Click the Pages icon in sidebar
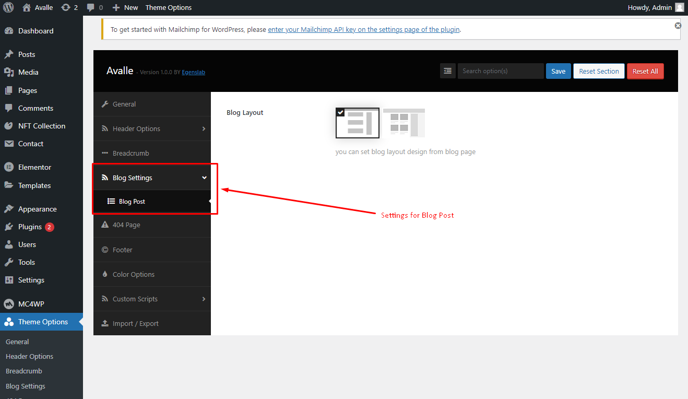688x399 pixels. (9, 90)
